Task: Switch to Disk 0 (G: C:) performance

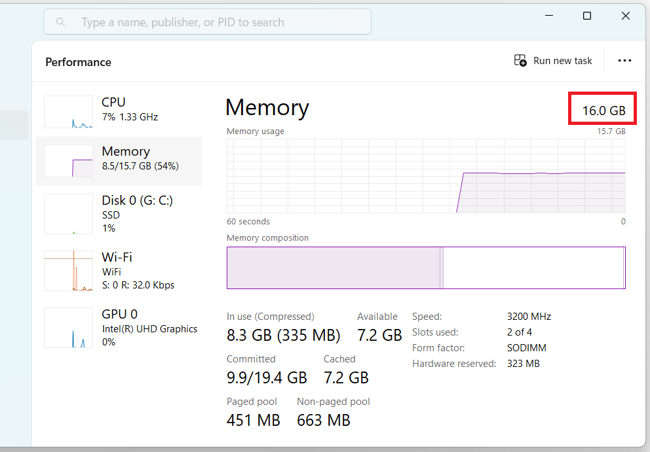Action: (x=137, y=201)
